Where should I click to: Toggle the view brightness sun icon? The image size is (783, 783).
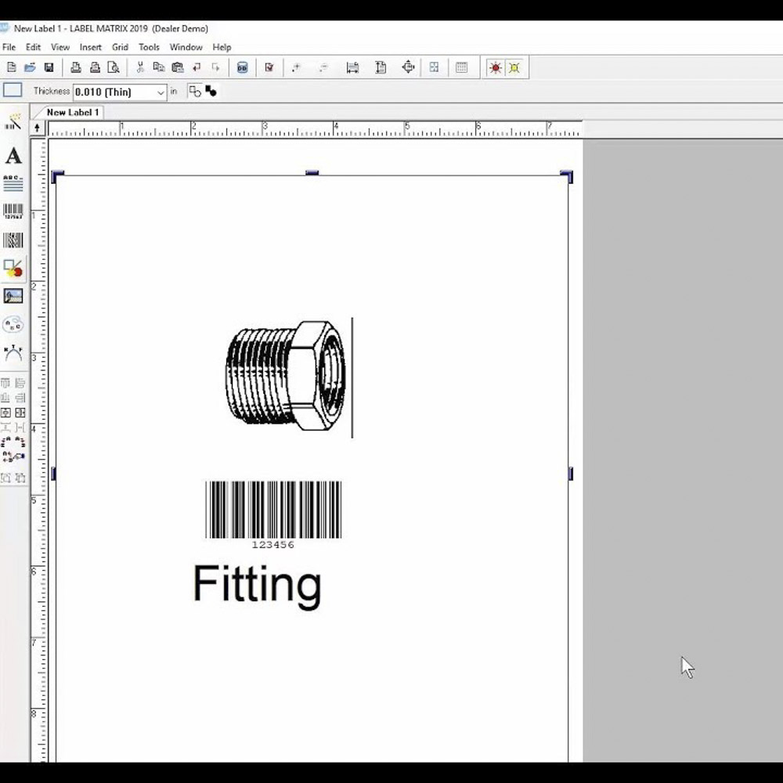point(494,67)
